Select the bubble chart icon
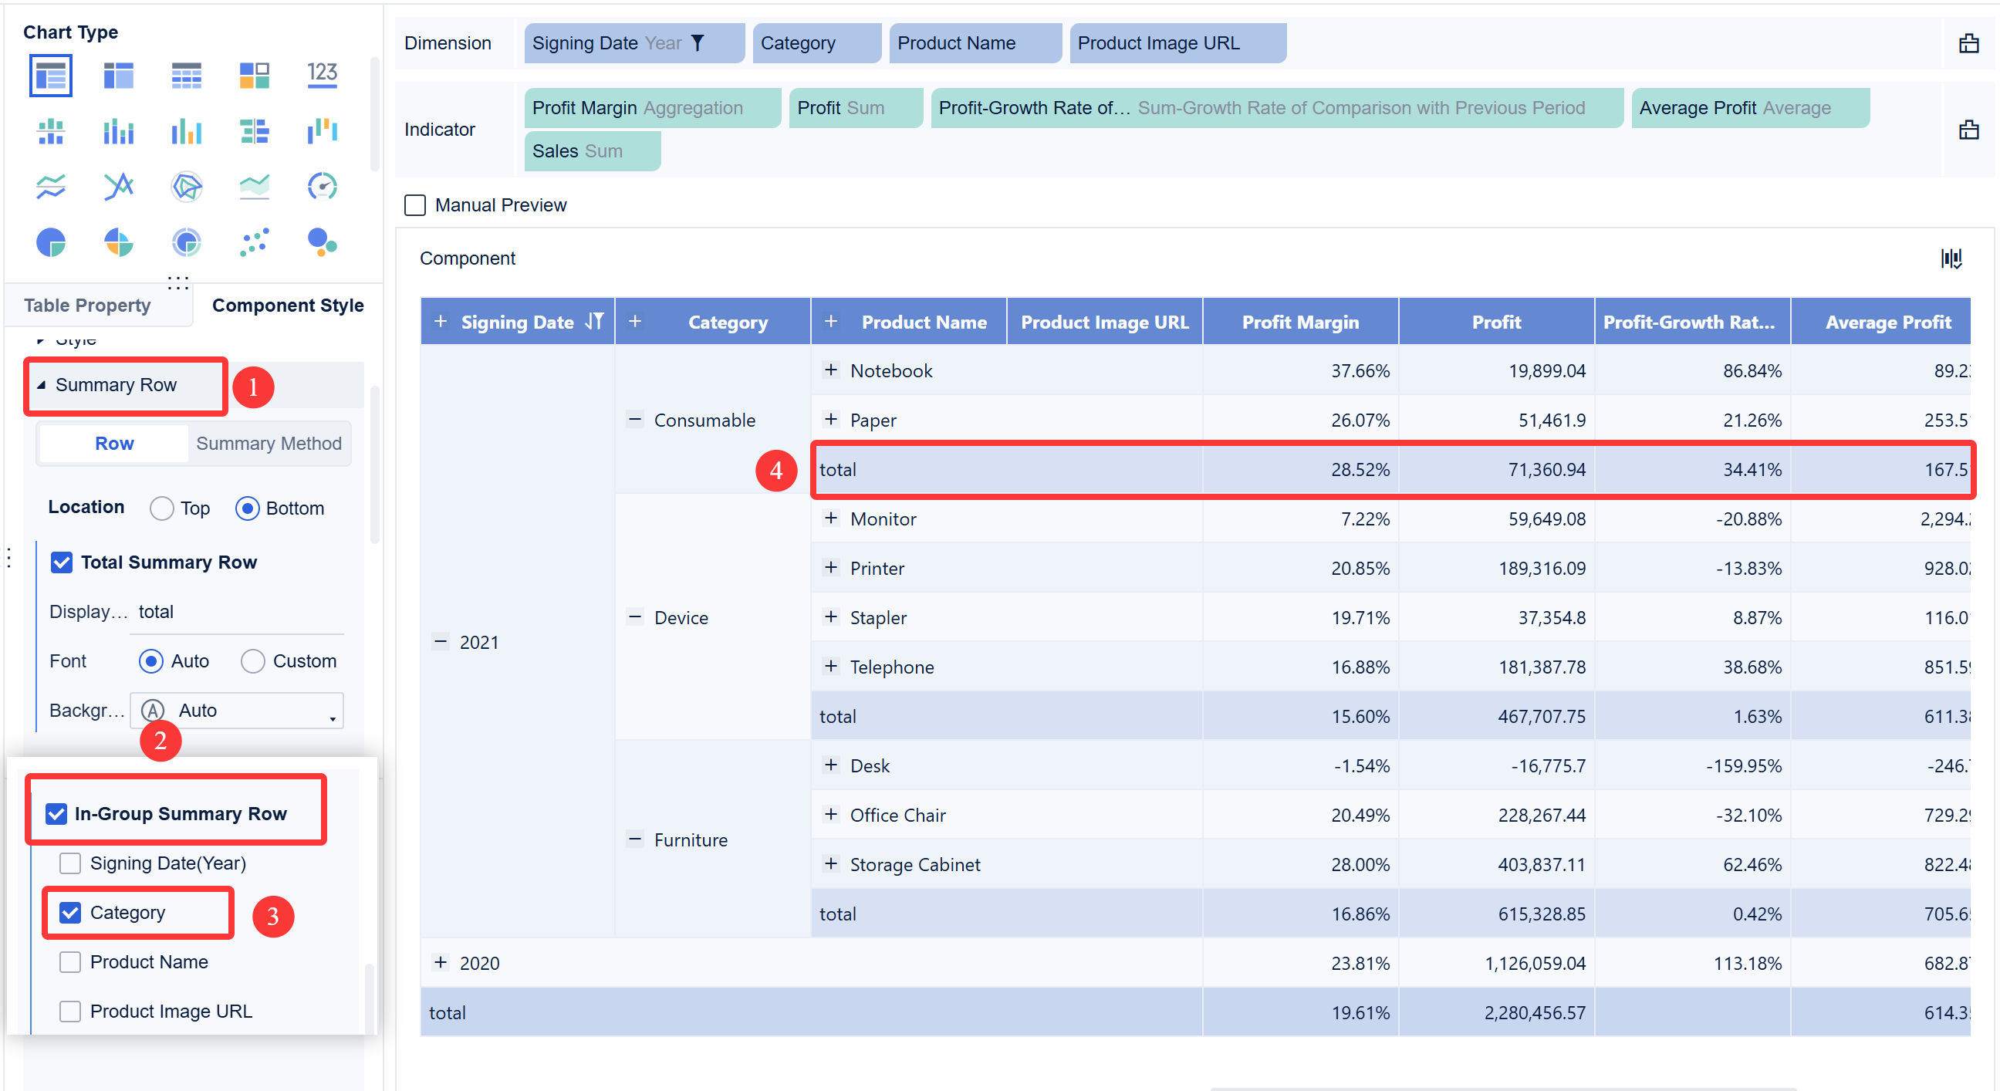 pos(323,242)
